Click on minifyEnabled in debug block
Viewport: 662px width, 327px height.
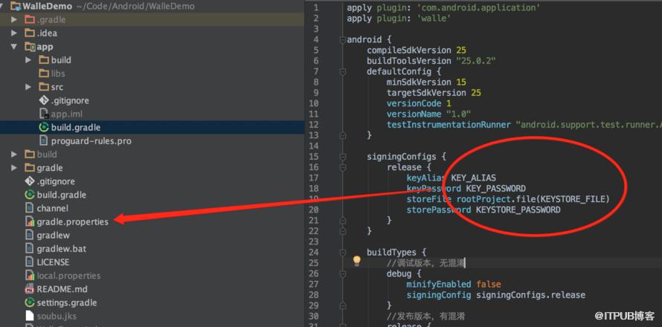click(x=439, y=285)
